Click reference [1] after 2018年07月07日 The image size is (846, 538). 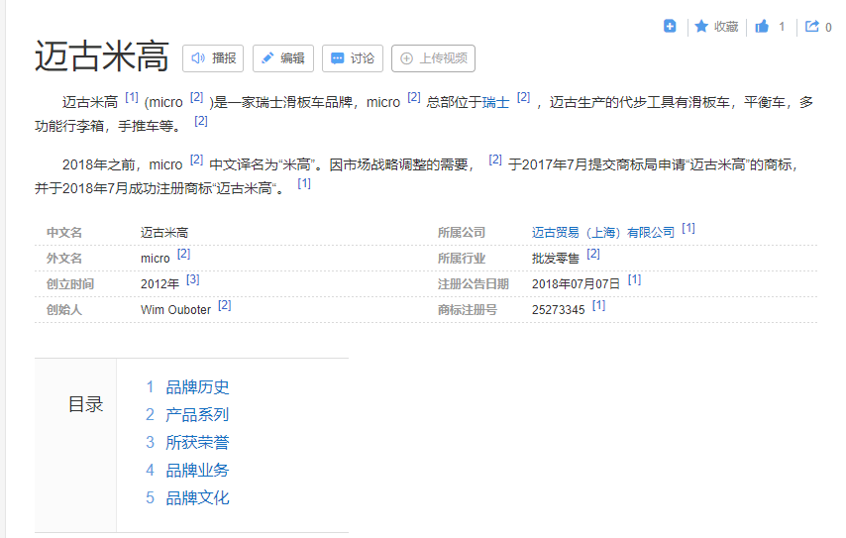[x=634, y=279]
